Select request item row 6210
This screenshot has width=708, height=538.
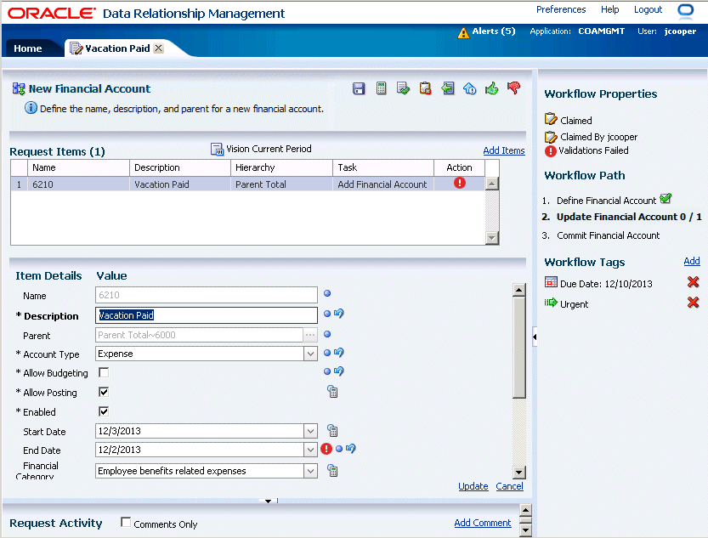coord(247,184)
